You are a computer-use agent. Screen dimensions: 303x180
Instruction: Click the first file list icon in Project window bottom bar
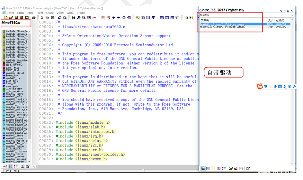pyautogui.click(x=203, y=168)
